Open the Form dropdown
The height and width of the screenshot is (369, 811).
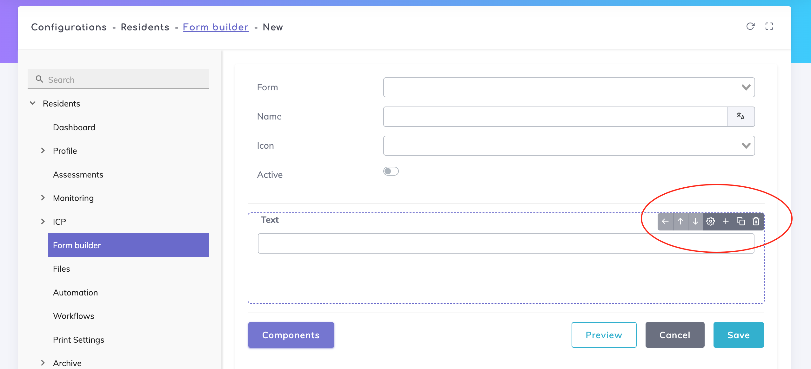(569, 87)
